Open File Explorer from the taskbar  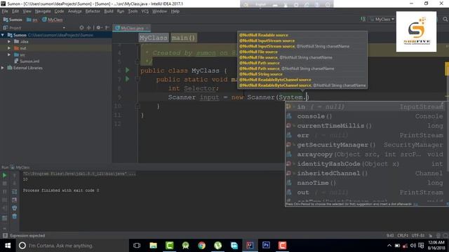point(153,246)
